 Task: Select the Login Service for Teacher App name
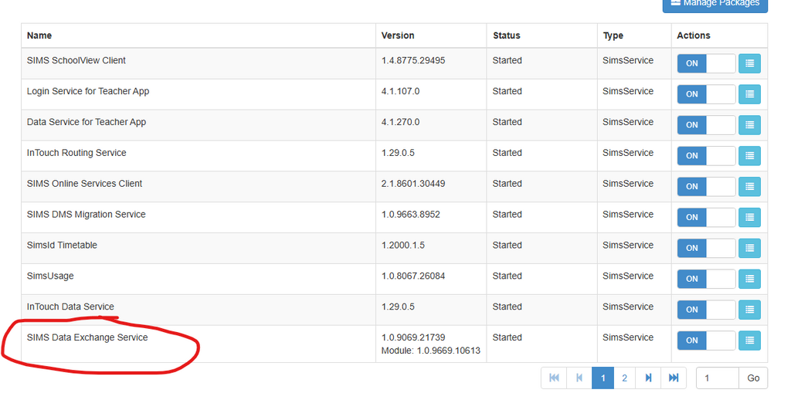[88, 91]
